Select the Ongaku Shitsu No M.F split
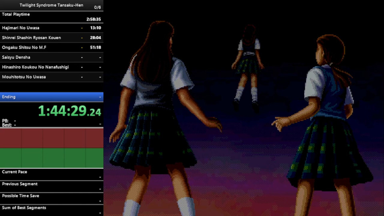 (52, 48)
